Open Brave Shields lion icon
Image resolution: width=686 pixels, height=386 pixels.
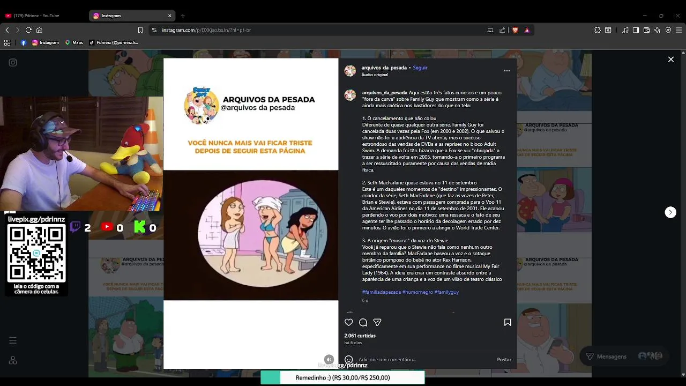tap(515, 30)
